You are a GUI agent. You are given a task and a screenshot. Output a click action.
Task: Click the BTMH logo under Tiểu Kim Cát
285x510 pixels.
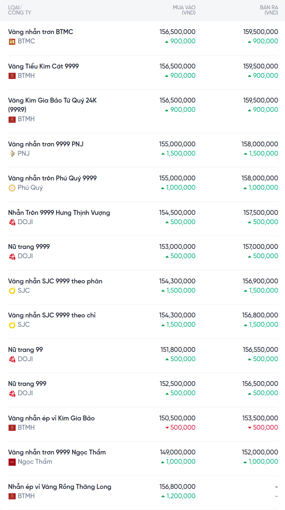12,76
